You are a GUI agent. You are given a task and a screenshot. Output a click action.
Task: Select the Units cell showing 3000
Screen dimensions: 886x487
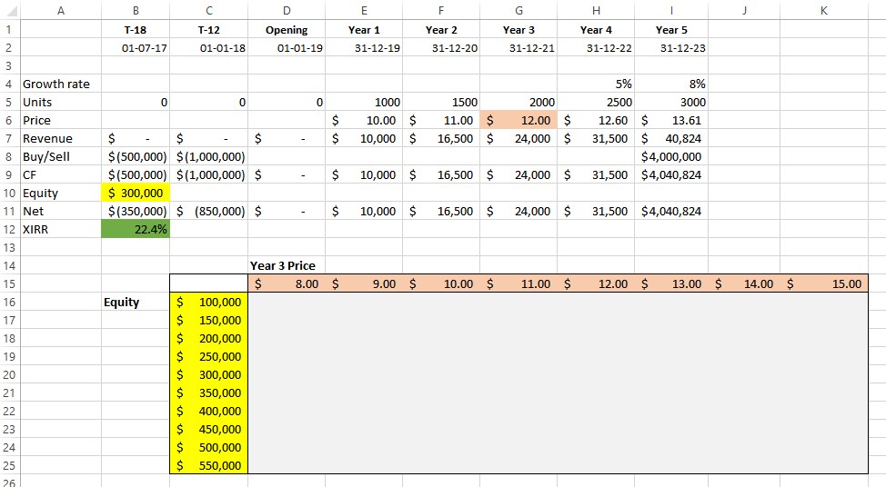[x=673, y=102]
